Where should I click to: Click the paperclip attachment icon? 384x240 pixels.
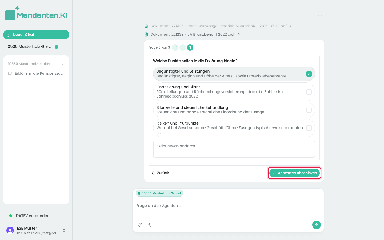tap(140, 225)
